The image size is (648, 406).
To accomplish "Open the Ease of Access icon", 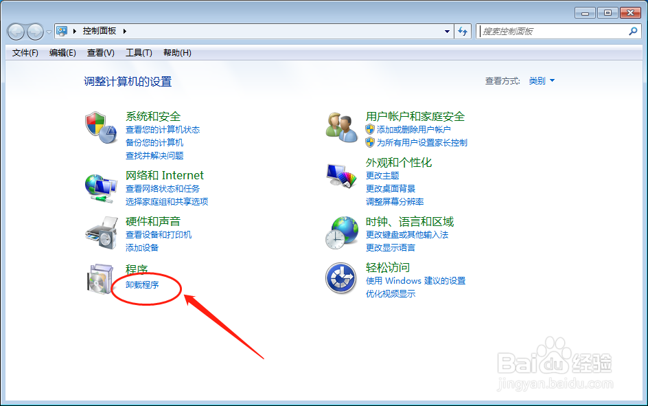I will [x=341, y=278].
